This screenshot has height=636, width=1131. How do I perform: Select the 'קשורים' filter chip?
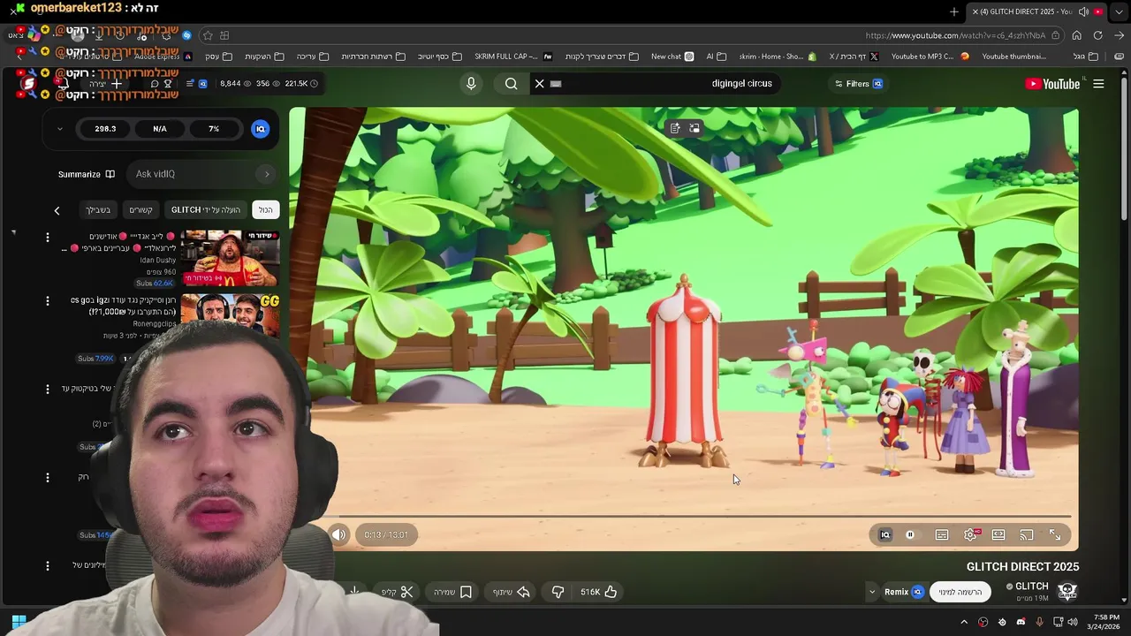141,209
